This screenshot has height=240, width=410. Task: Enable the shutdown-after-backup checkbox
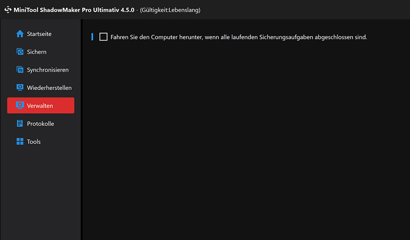click(x=103, y=37)
